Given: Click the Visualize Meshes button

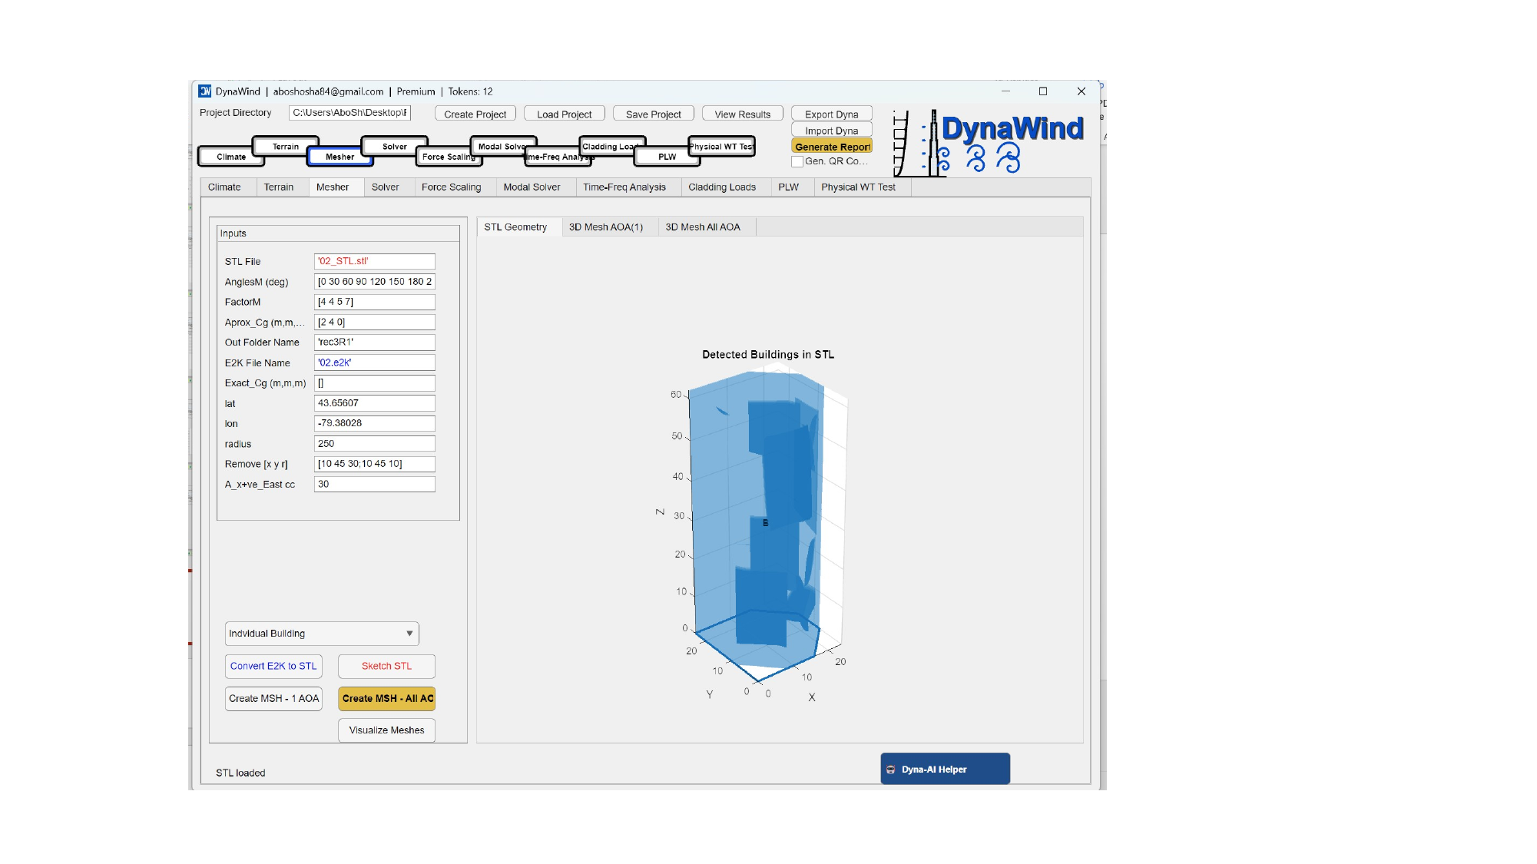Looking at the screenshot, I should coord(386,730).
